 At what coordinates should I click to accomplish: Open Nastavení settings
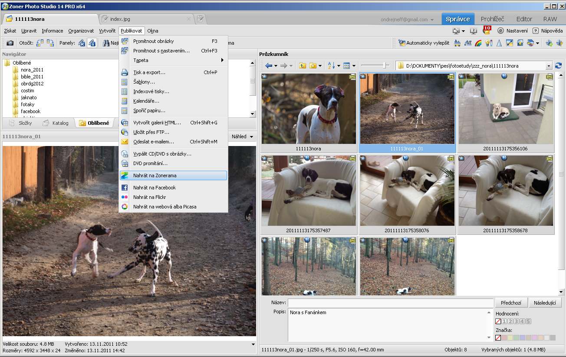pyautogui.click(x=513, y=31)
